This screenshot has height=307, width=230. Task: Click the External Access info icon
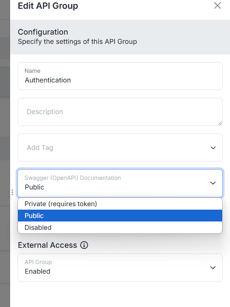click(84, 245)
